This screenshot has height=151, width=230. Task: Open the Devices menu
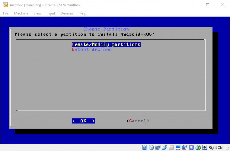[x=67, y=13]
